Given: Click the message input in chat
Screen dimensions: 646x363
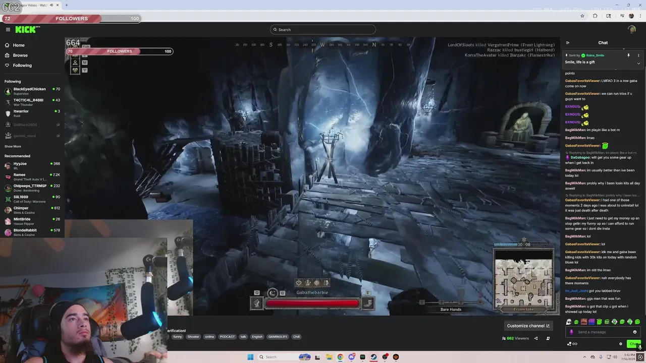Looking at the screenshot, I should (604, 332).
